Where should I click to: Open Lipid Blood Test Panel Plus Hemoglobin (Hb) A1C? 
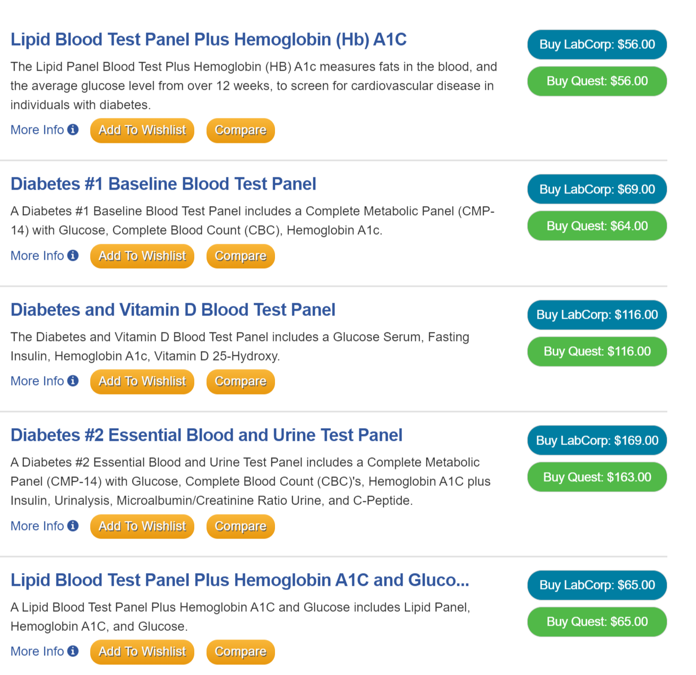click(208, 39)
